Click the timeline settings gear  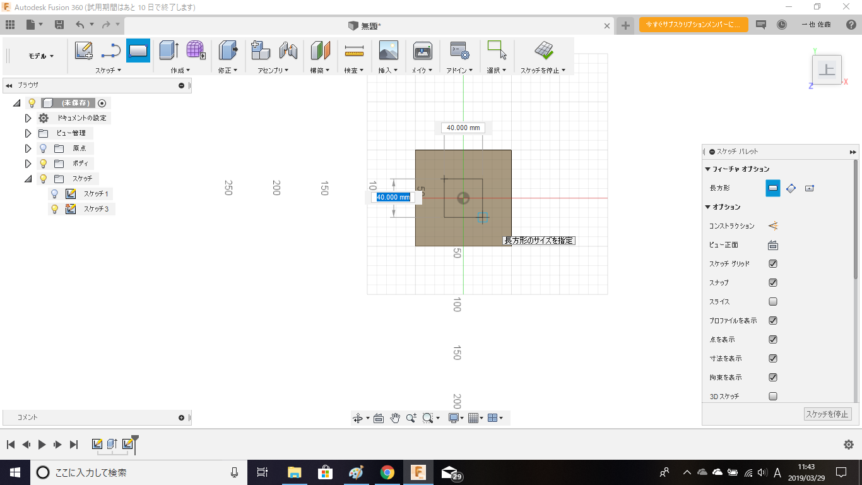849,445
